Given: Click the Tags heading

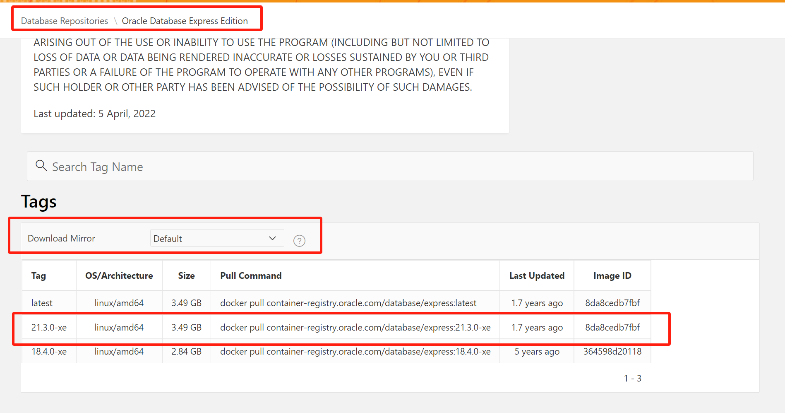Looking at the screenshot, I should pyautogui.click(x=38, y=202).
